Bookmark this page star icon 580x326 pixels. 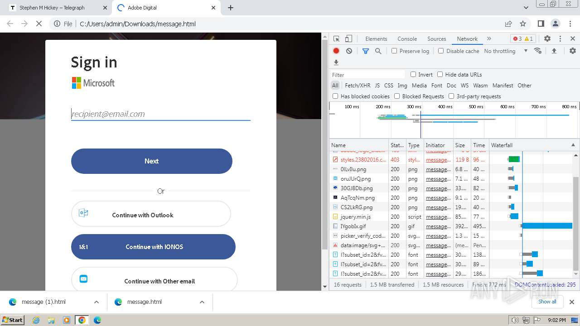click(523, 24)
